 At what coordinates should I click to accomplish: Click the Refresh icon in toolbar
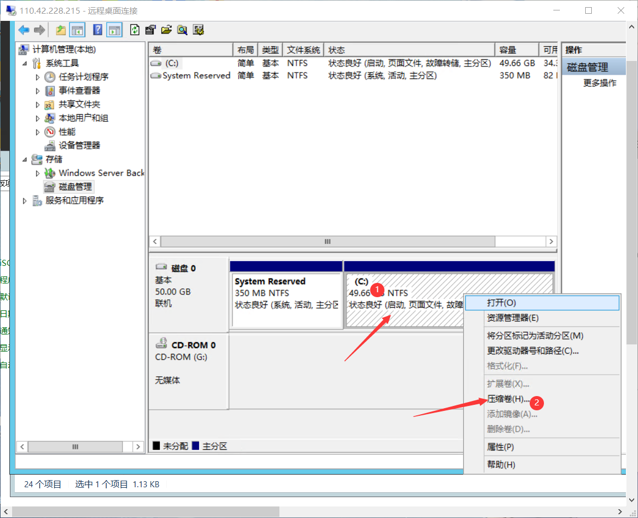pyautogui.click(x=135, y=30)
